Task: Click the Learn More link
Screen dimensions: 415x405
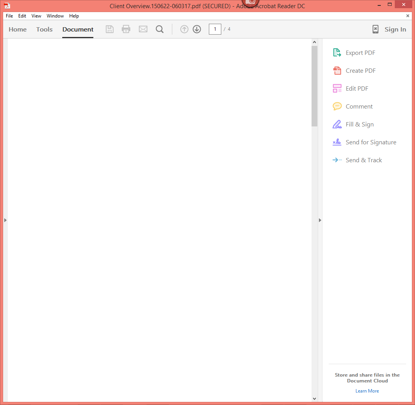Action: tap(367, 391)
